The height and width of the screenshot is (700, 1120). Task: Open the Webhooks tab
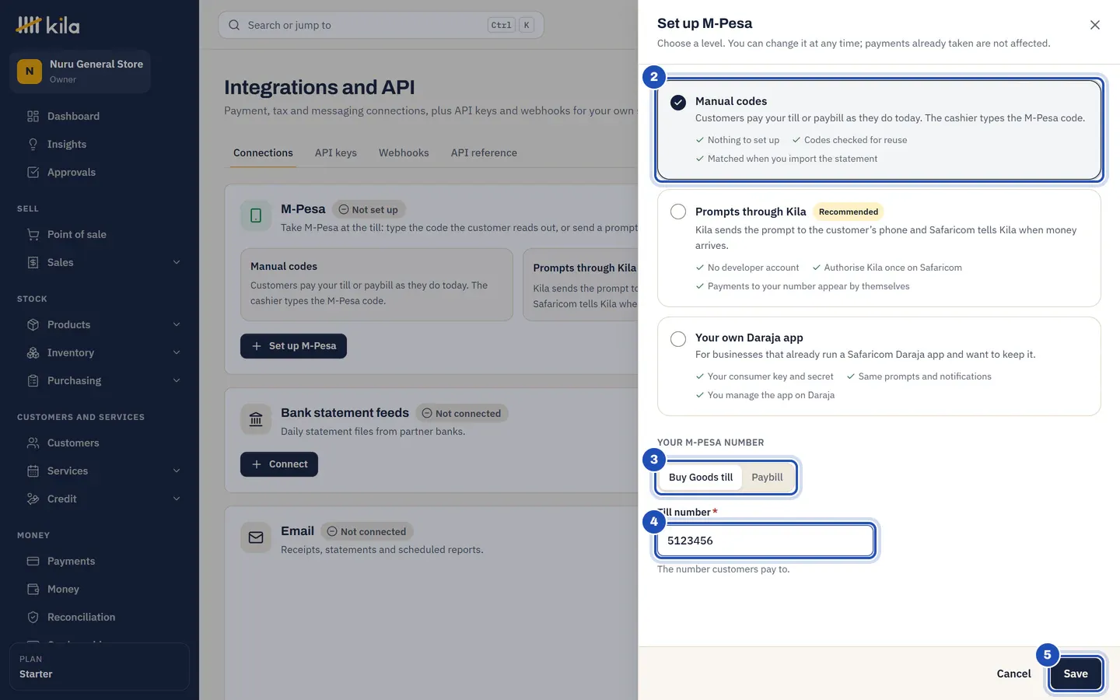[404, 153]
